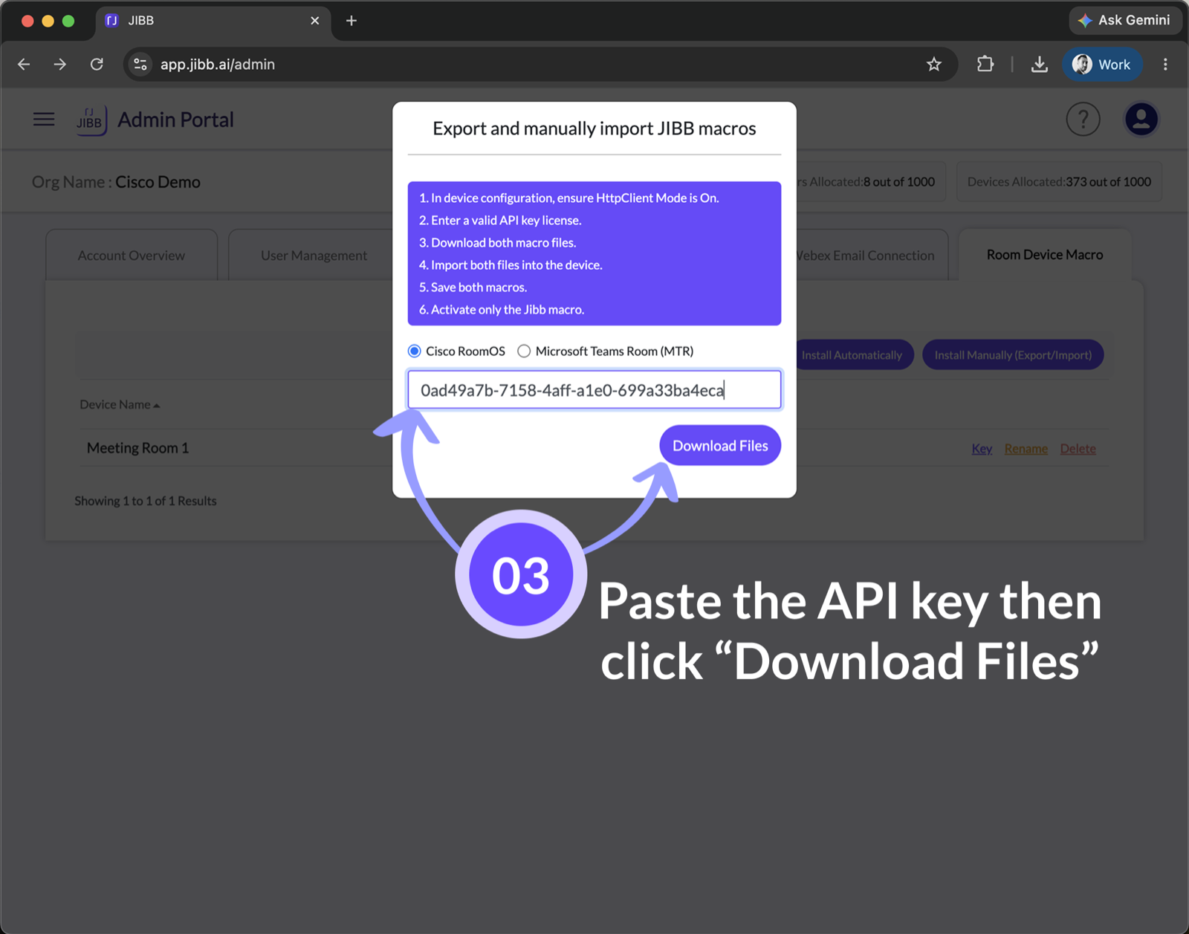Screen dimensions: 1189x934
Task: Bookmark this page with the star icon
Action: pyautogui.click(x=934, y=65)
